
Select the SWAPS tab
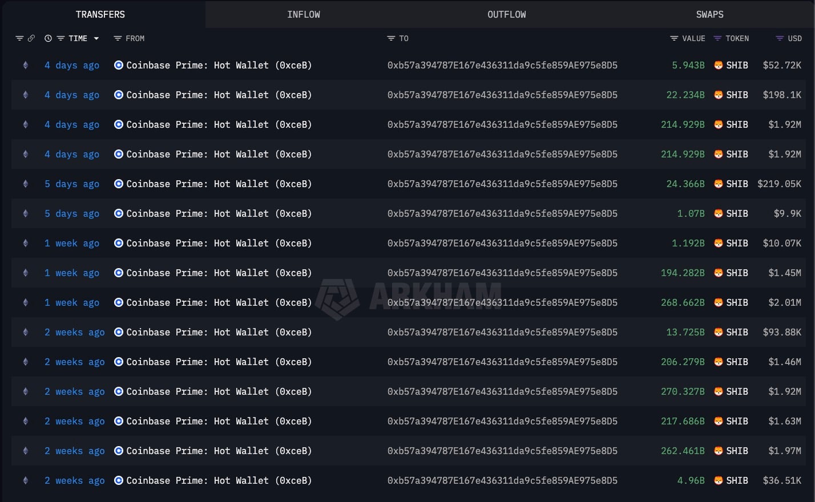pyautogui.click(x=709, y=14)
